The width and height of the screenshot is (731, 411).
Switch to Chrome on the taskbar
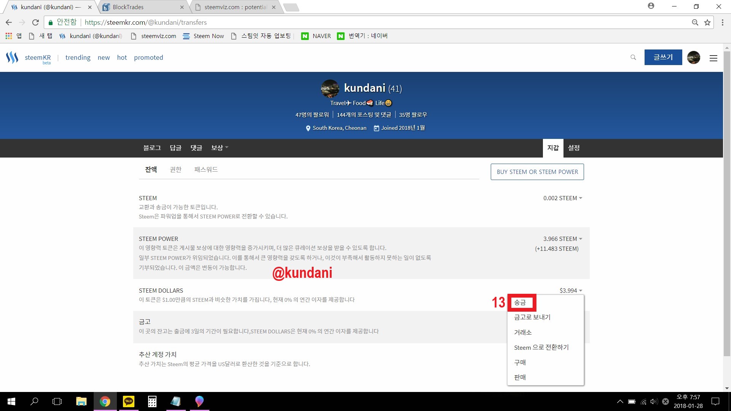point(105,401)
